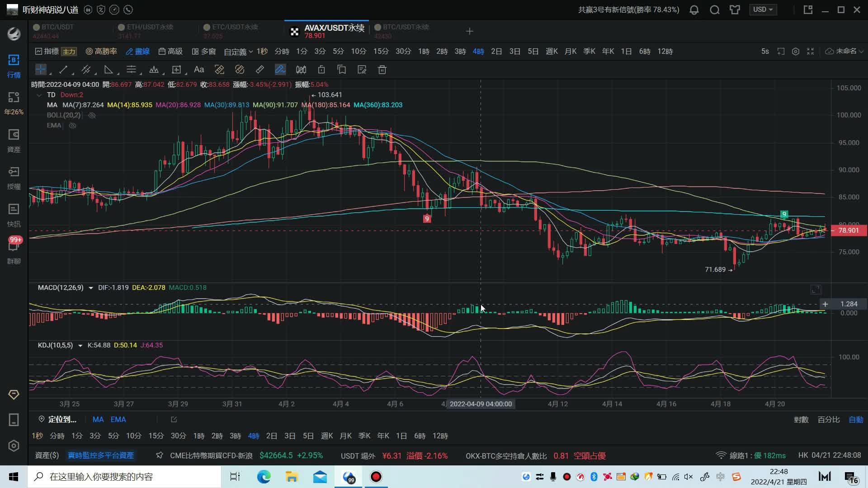Click the MA quick indicator button
868x488 pixels.
click(98, 420)
